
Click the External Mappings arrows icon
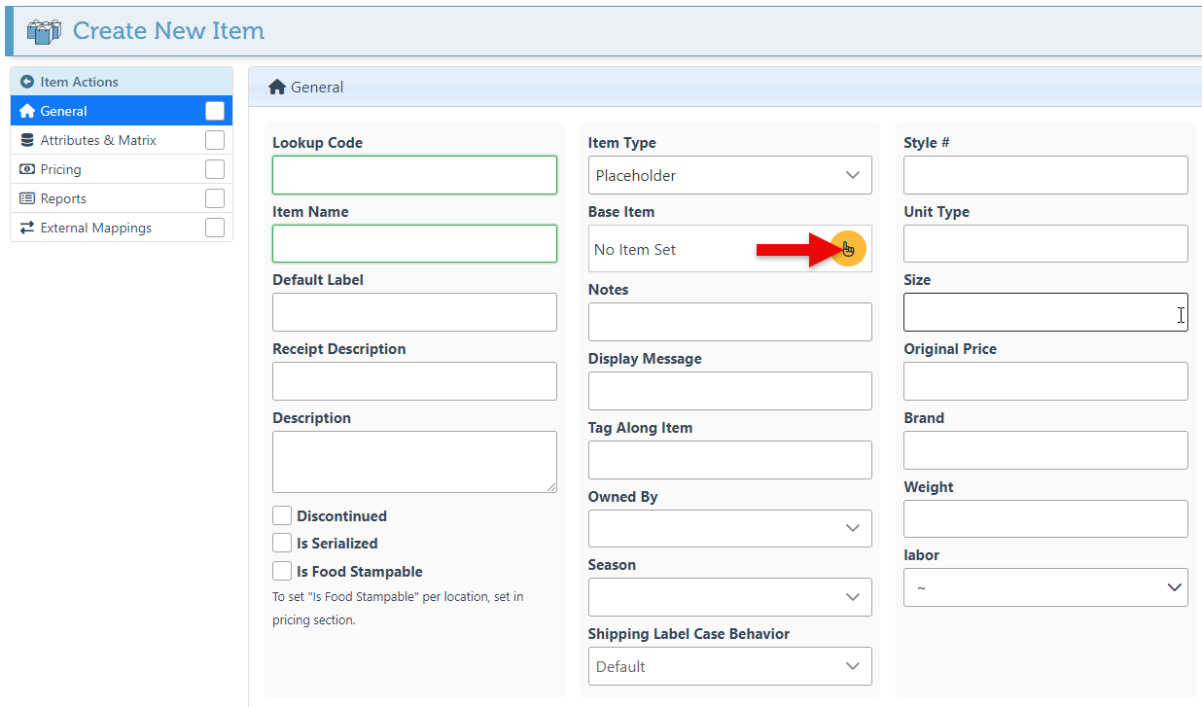coord(27,228)
